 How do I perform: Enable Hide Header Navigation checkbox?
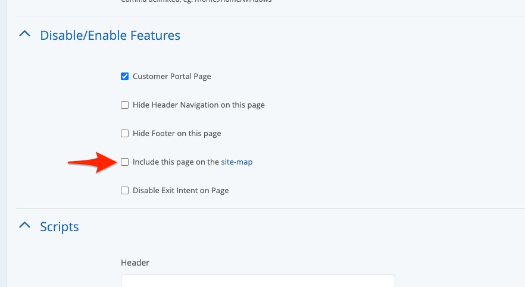click(x=125, y=105)
